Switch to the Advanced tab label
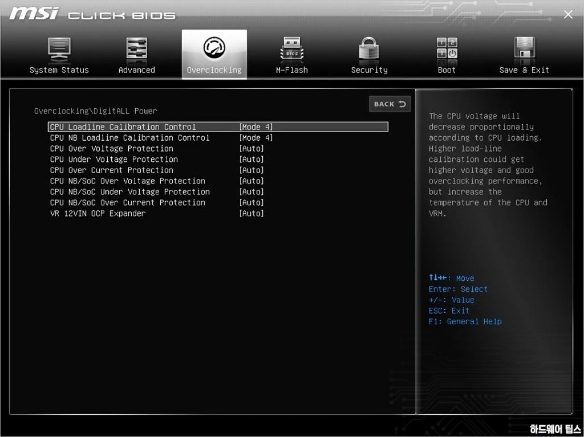584x437 pixels. pyautogui.click(x=137, y=70)
